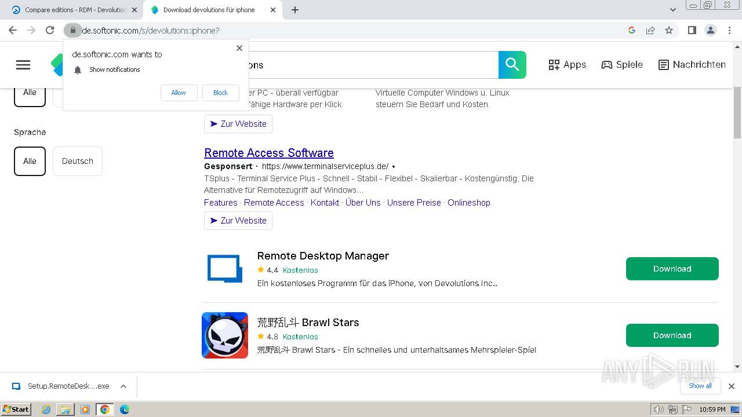
Task: Open the Windows Start menu
Action: pyautogui.click(x=16, y=409)
